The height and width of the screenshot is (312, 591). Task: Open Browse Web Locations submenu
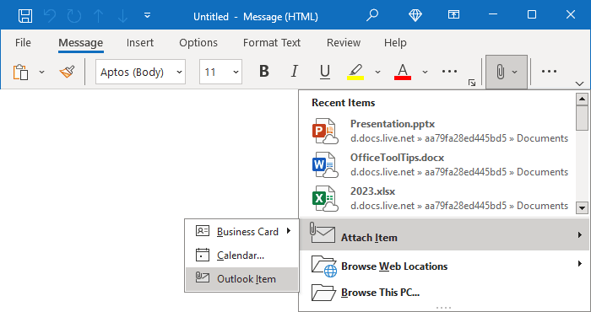[x=445, y=266]
